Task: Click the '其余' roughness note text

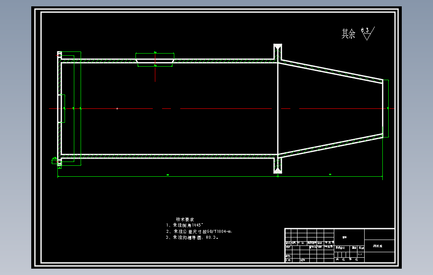Action: 348,34
